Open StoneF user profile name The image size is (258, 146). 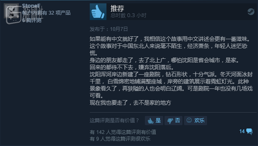pos(31,6)
